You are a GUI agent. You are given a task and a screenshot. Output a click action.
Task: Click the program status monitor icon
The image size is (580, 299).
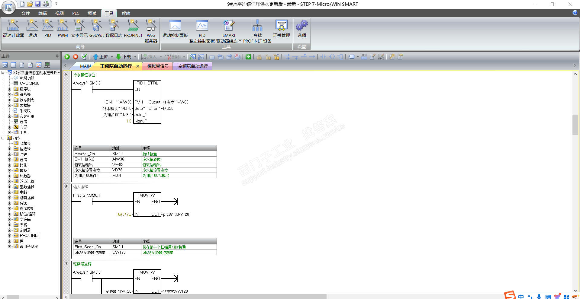192,57
